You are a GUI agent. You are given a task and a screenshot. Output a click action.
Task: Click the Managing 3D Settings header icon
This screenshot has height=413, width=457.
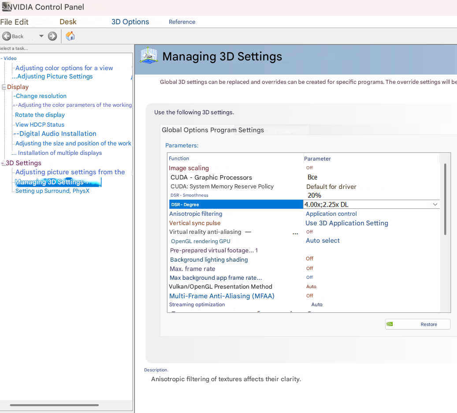[149, 56]
